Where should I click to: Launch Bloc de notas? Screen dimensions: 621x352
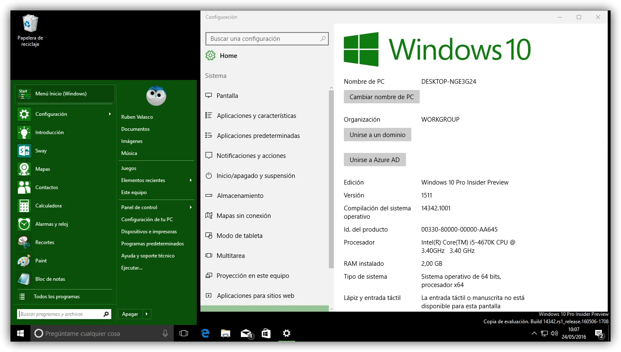tap(50, 279)
